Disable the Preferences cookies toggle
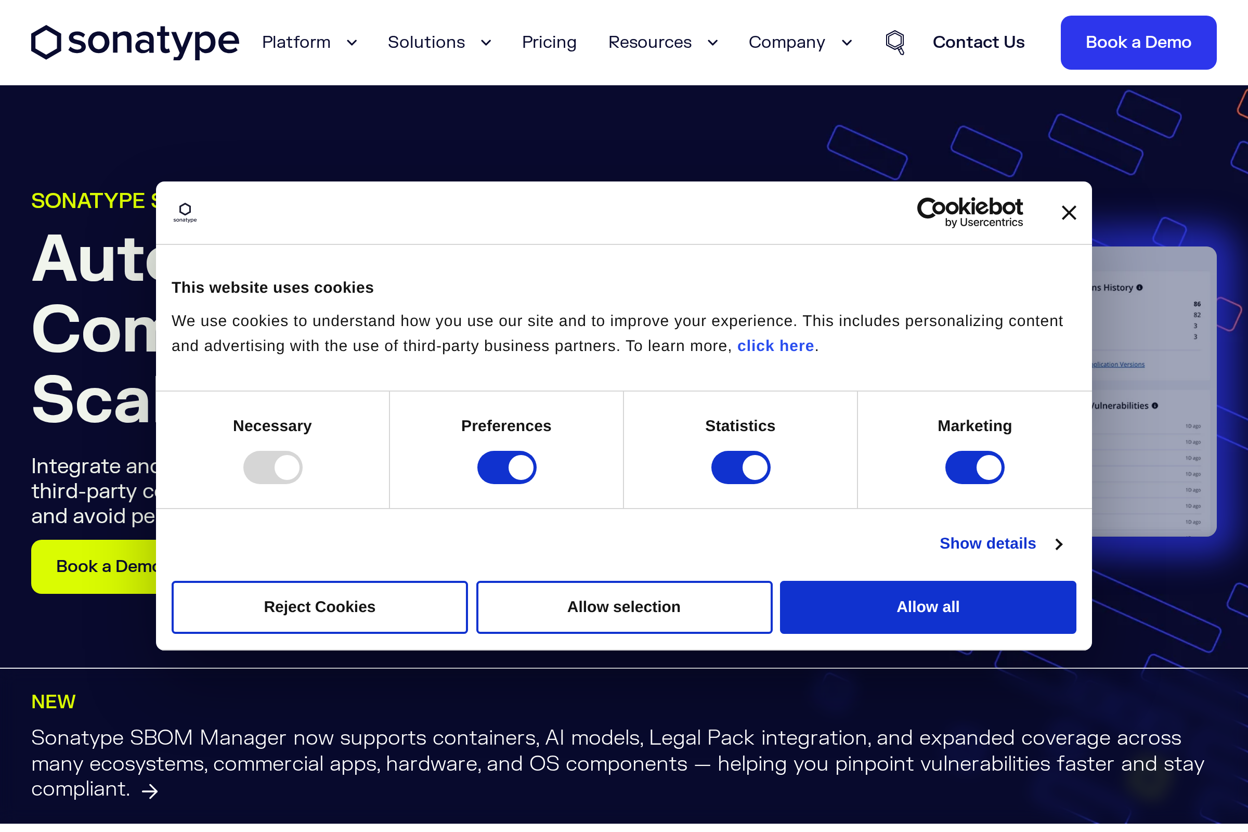This screenshot has width=1248, height=832. pos(506,467)
